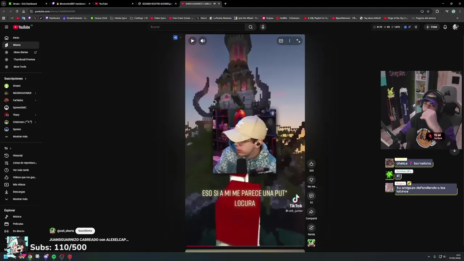
Task: Dislike the Short with thumbs down
Action: pos(311,180)
